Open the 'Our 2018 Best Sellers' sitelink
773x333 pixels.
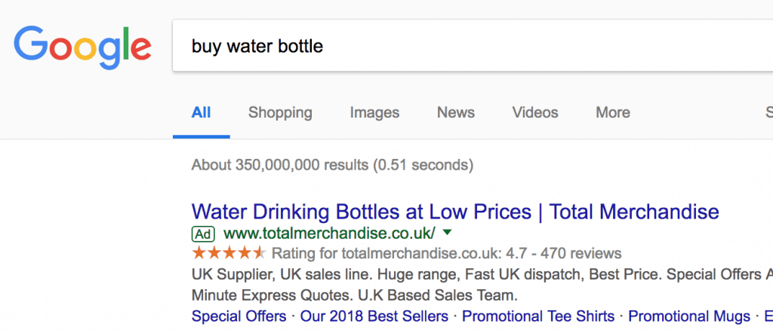(374, 316)
